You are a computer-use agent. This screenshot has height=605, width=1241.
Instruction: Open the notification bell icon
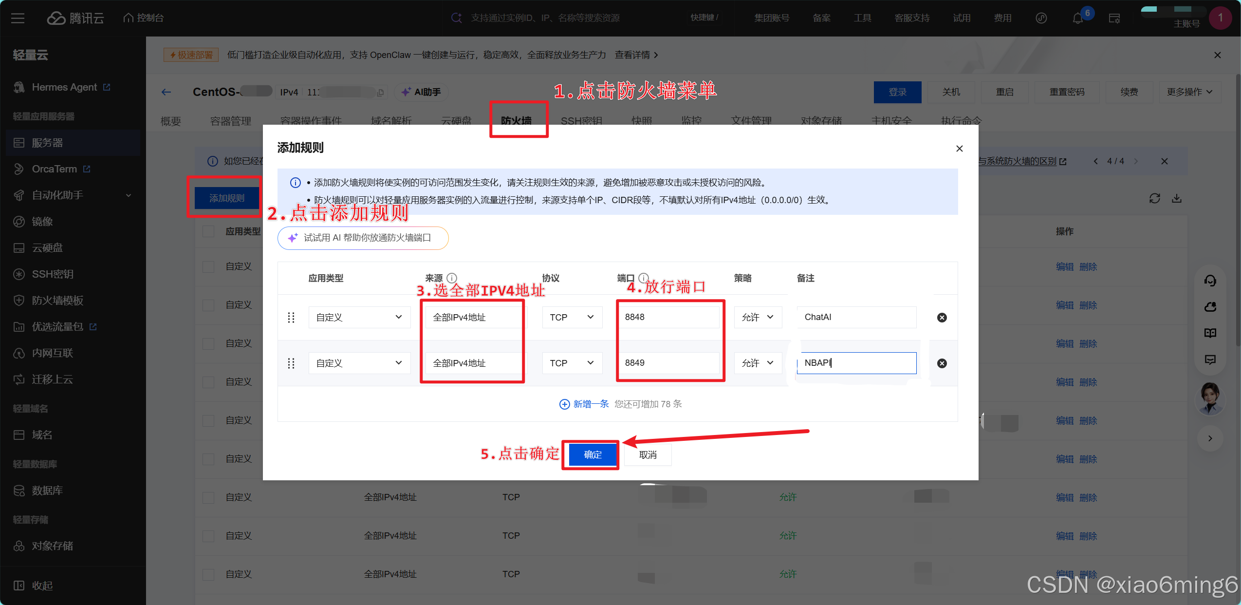pyautogui.click(x=1077, y=19)
